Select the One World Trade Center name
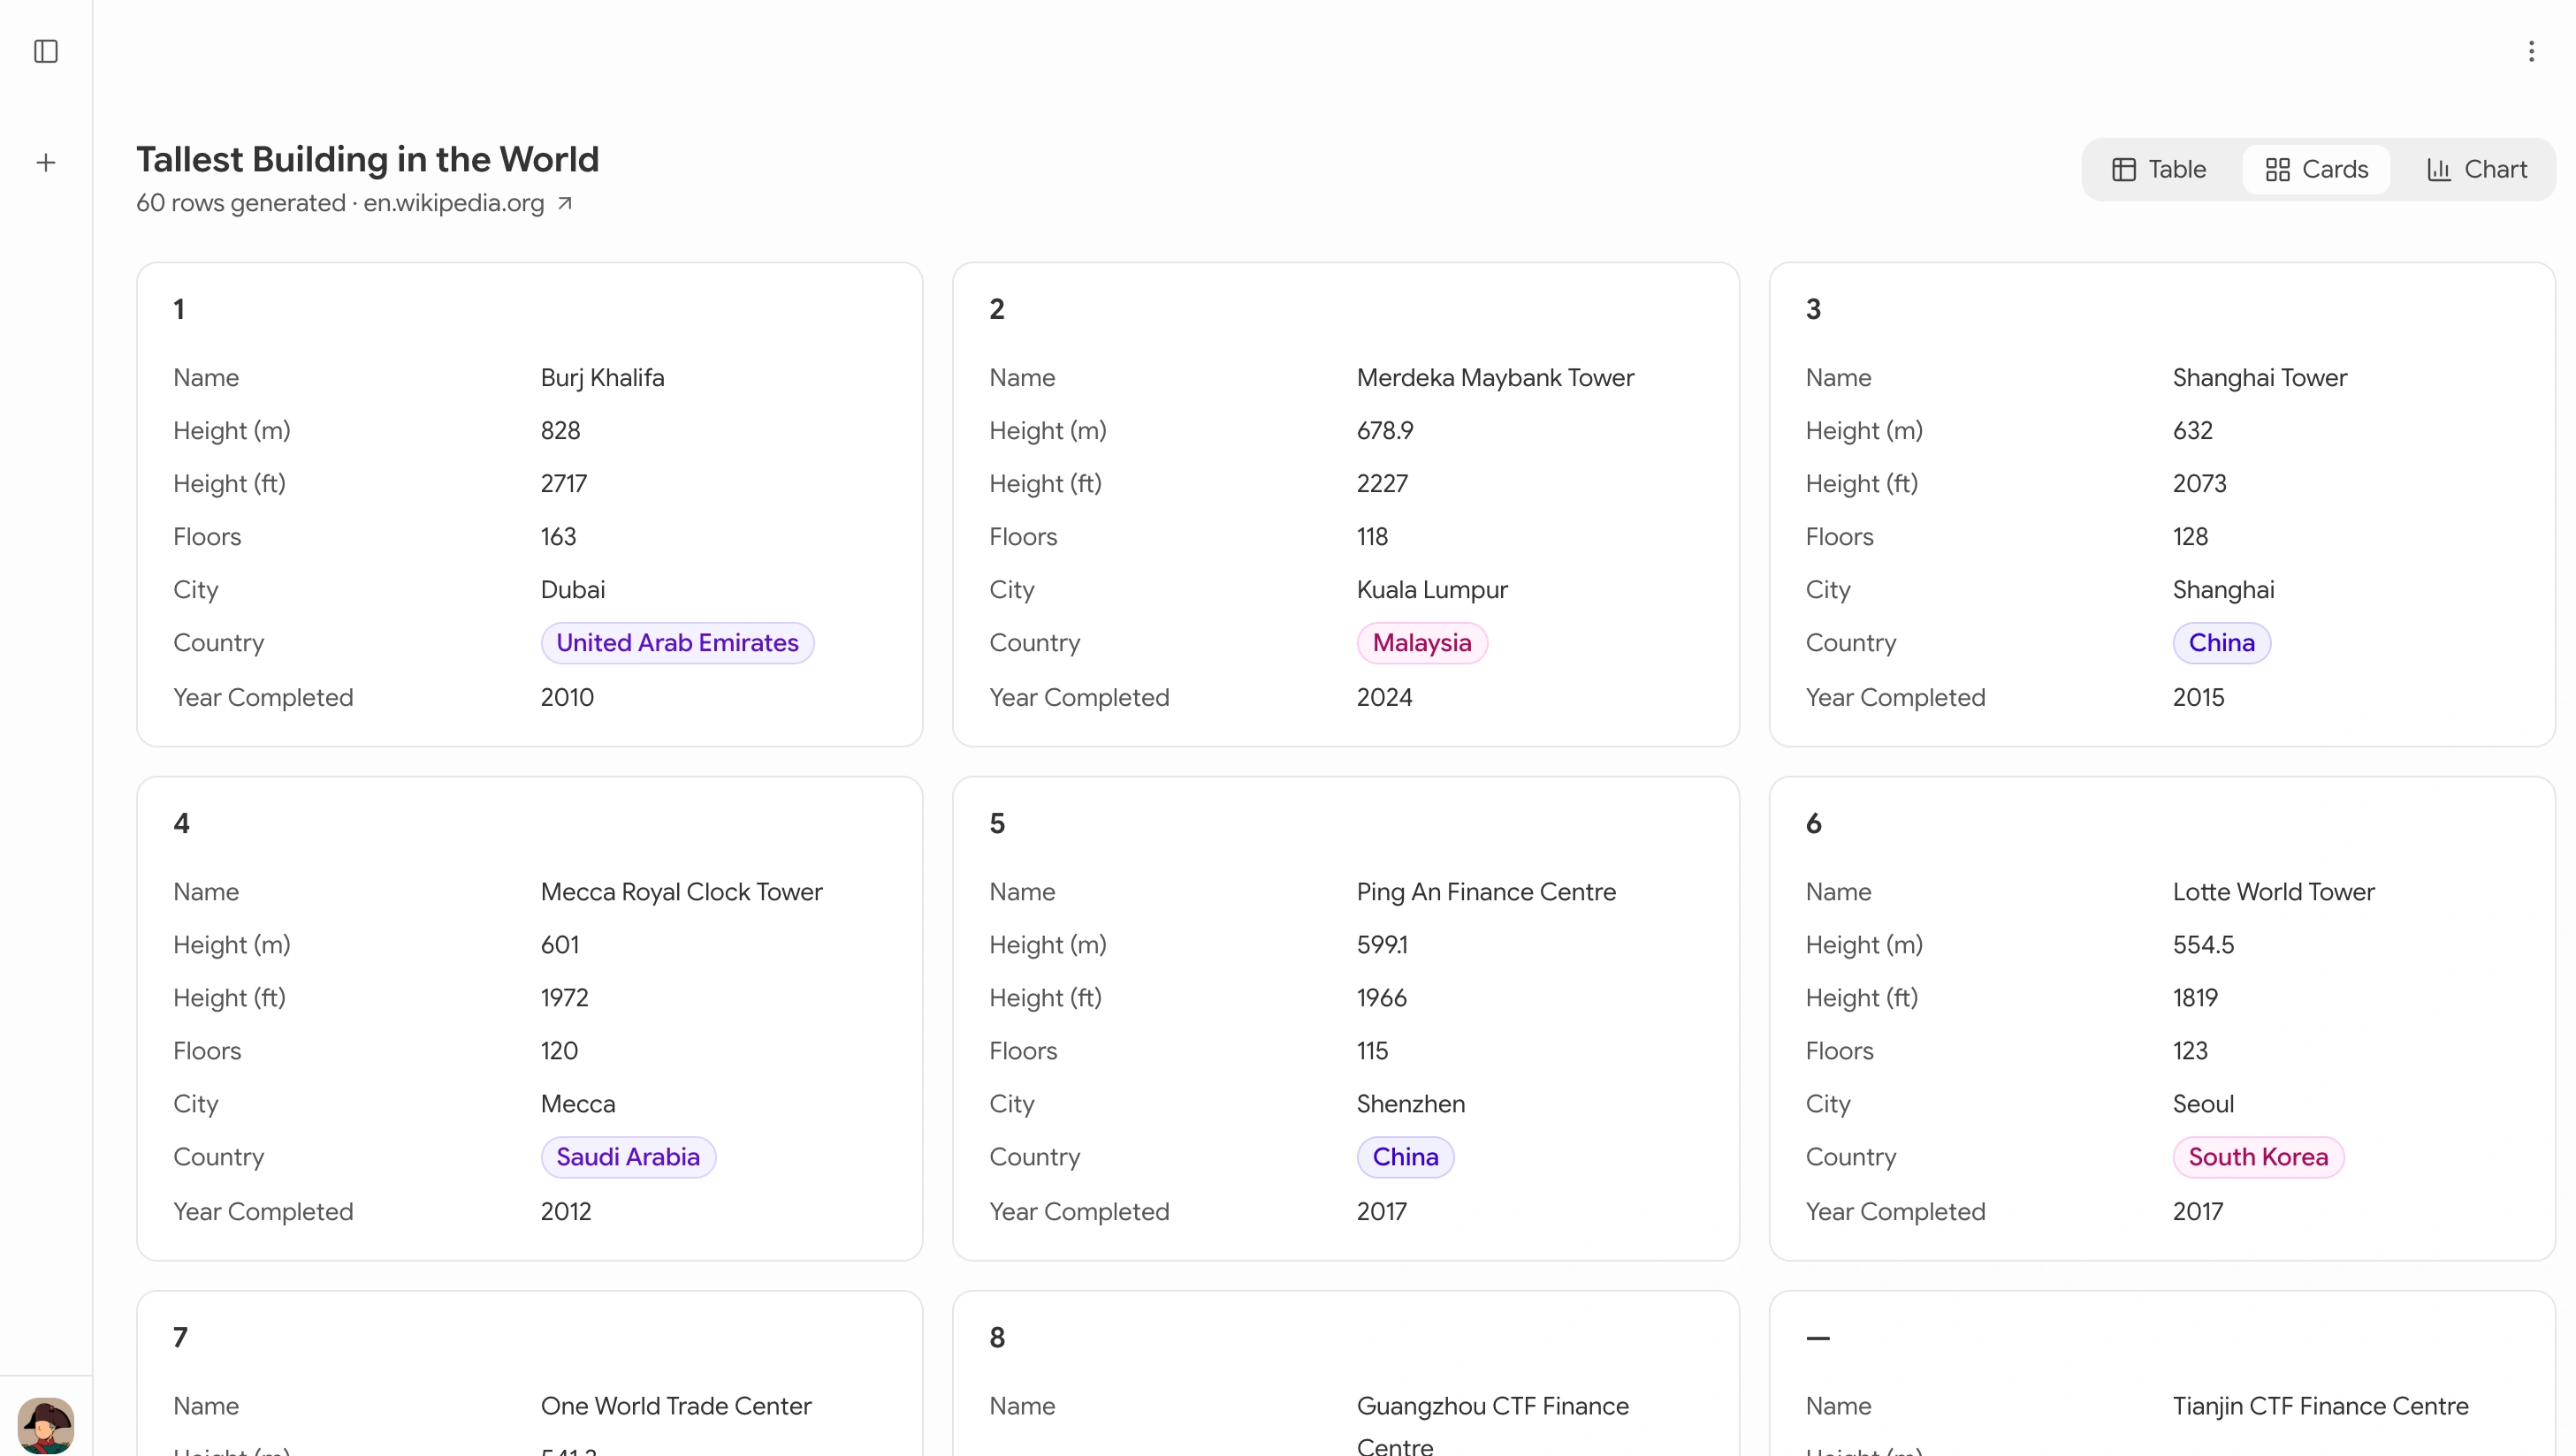Viewport: 2576px width, 1456px height. (x=676, y=1406)
